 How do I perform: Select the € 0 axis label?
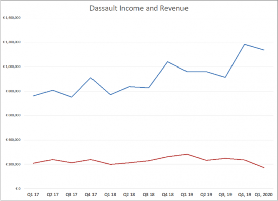click(x=18, y=189)
